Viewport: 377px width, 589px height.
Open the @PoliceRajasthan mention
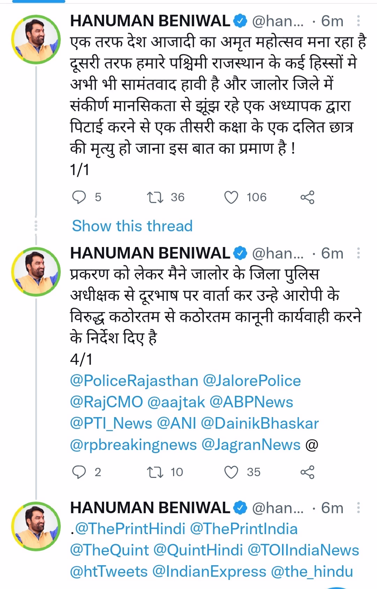pyautogui.click(x=134, y=381)
